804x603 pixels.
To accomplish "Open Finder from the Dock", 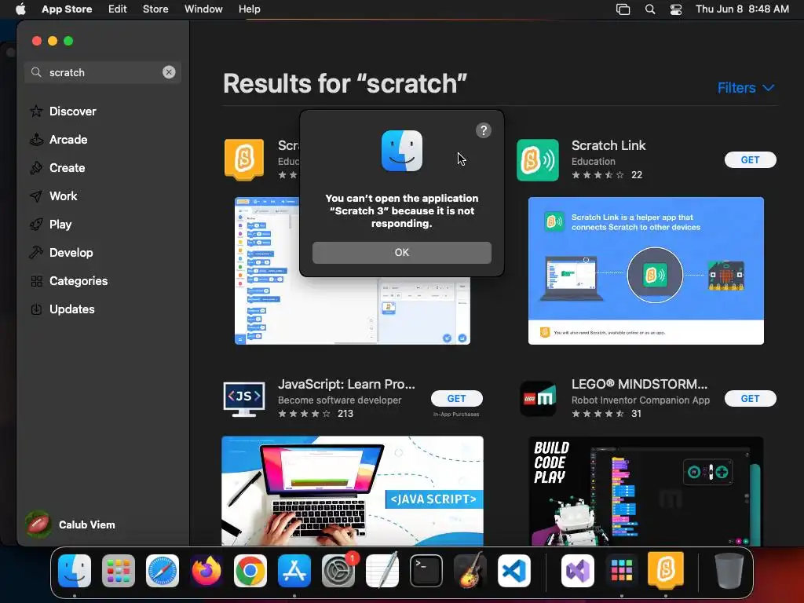I will [x=75, y=571].
